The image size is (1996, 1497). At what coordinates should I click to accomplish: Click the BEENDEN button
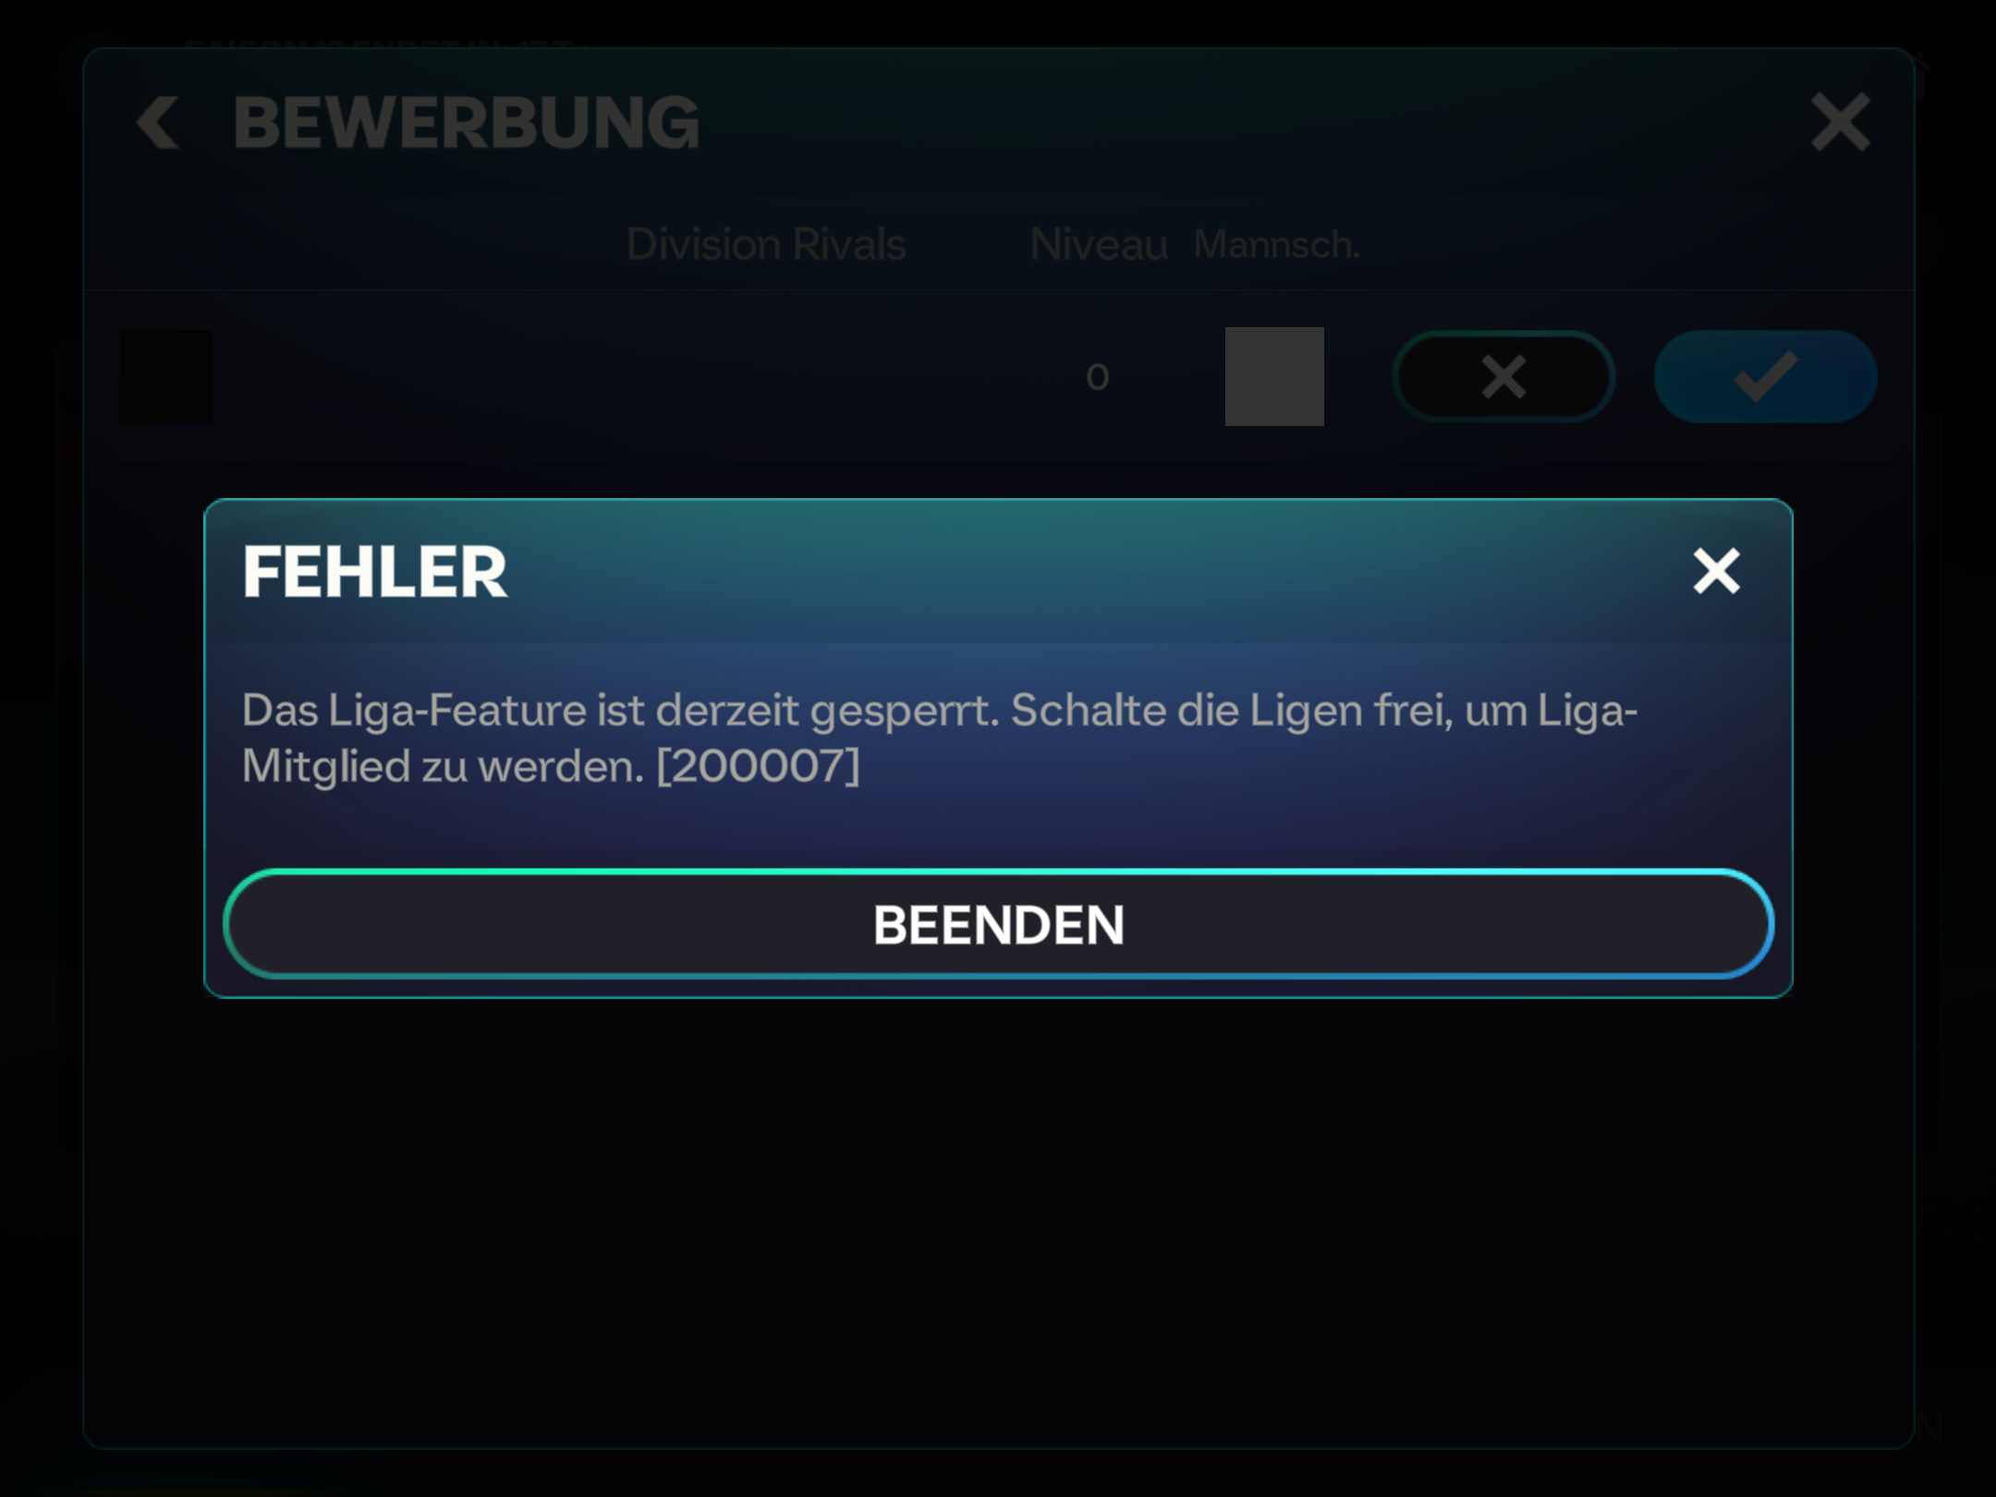[998, 924]
